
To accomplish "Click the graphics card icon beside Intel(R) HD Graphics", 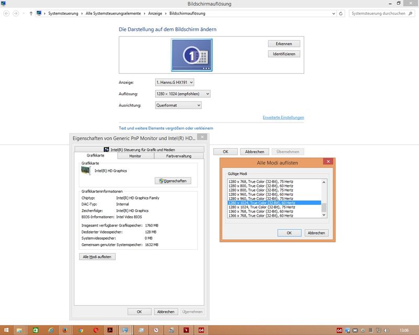I will pos(86,171).
